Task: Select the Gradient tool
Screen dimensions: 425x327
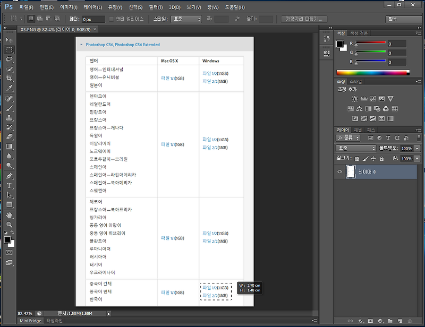Action: [x=9, y=147]
